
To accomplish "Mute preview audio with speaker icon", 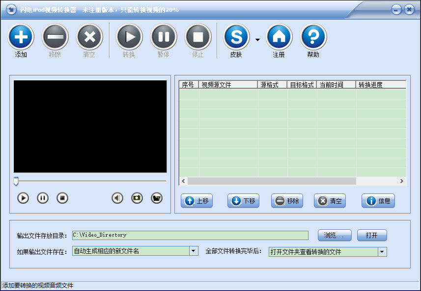I will [x=117, y=198].
